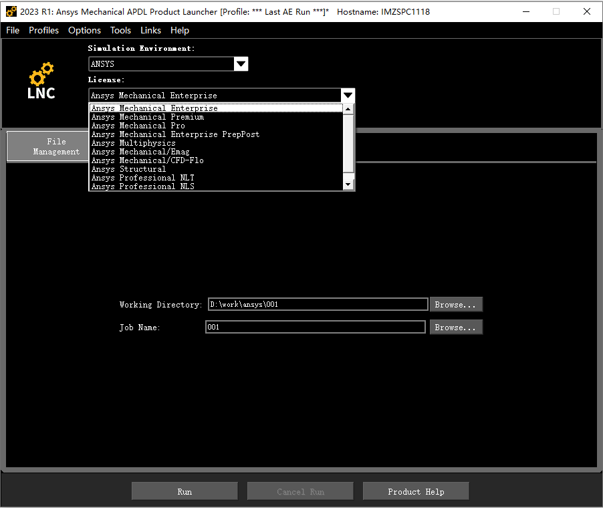Viewport: 603px width, 508px height.
Task: Click the license list scroll down arrow
Action: pos(348,184)
